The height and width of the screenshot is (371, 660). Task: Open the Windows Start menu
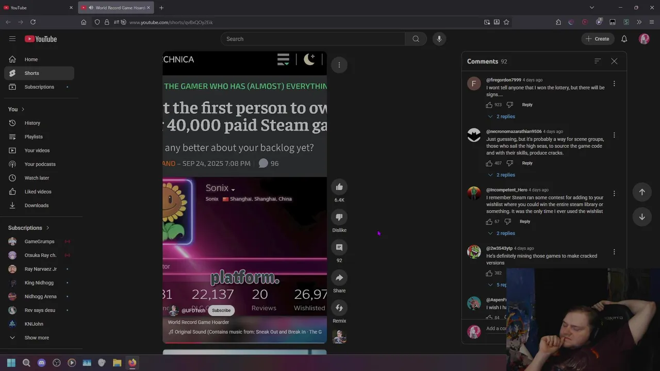point(11,363)
